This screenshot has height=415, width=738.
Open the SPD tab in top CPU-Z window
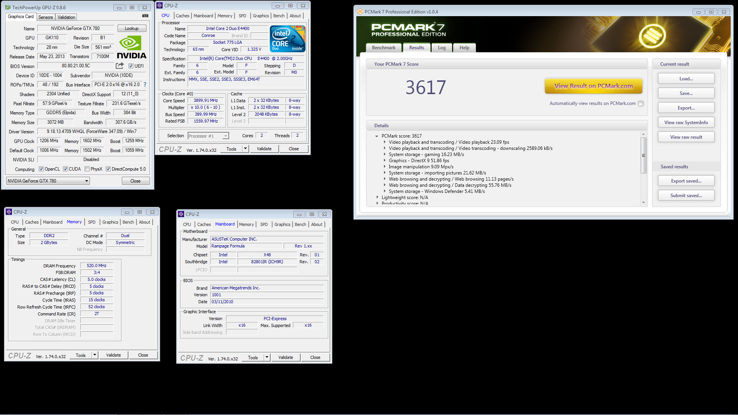pyautogui.click(x=242, y=16)
